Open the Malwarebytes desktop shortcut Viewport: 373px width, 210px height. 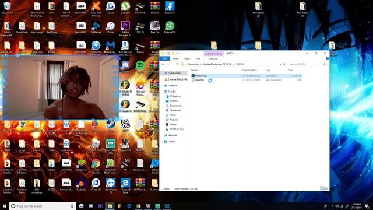point(111,47)
